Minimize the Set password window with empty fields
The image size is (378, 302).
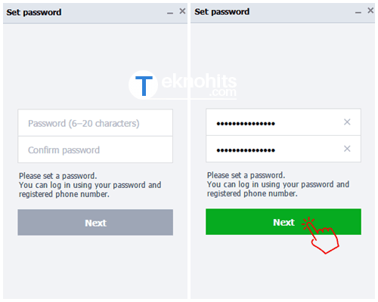tap(170, 13)
